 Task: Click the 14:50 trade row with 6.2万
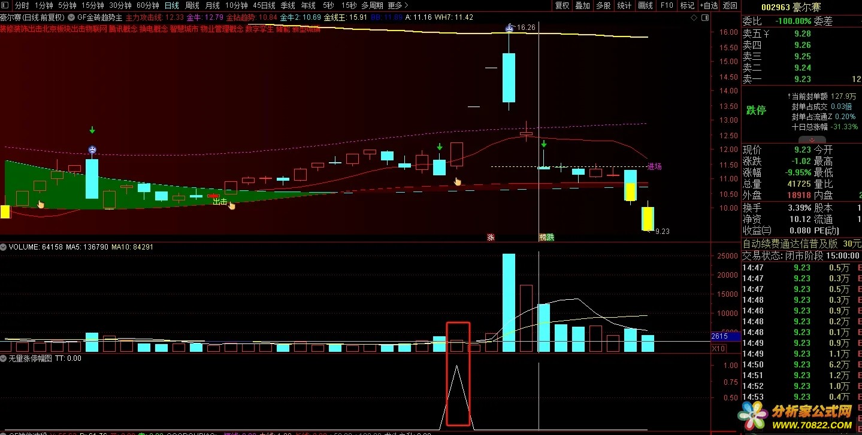click(x=801, y=364)
